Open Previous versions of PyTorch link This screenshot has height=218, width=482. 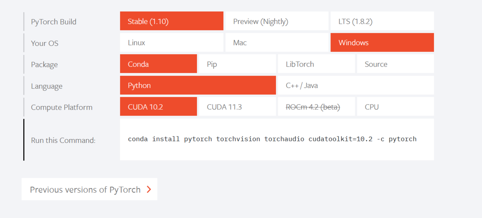point(90,189)
